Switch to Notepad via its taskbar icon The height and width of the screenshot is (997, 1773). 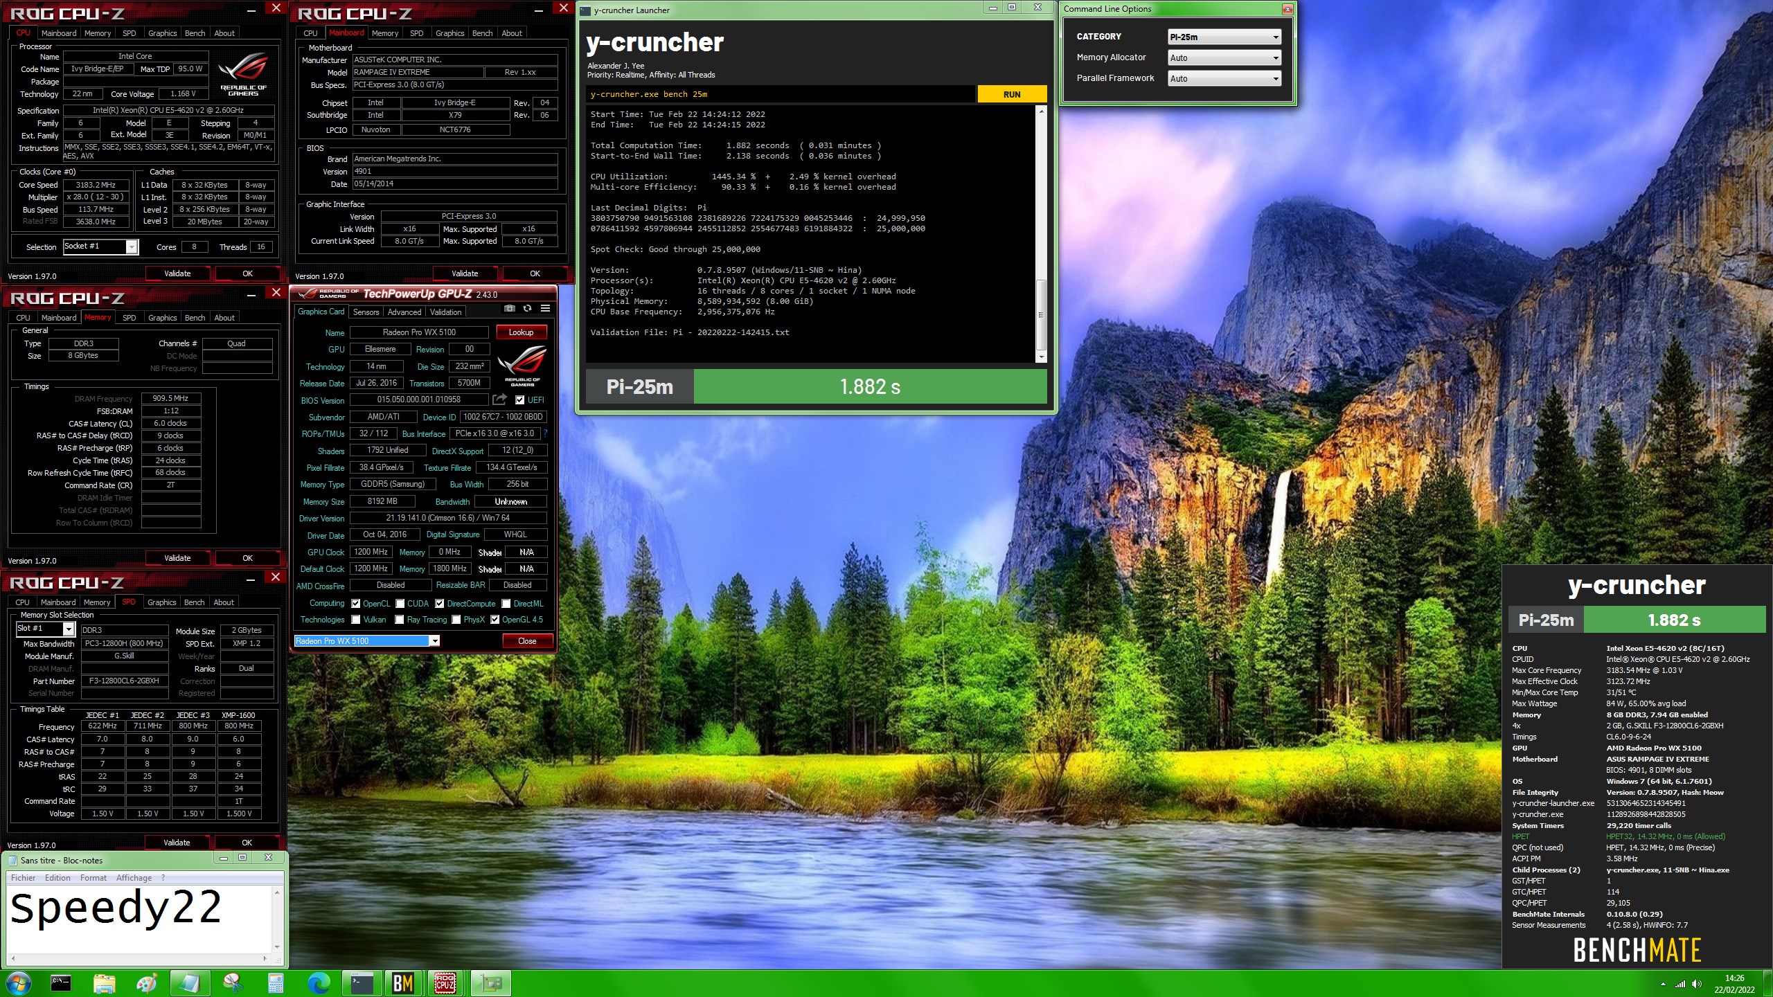190,983
